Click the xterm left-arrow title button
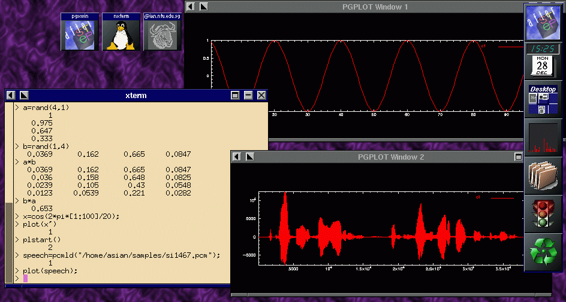Image resolution: width=566 pixels, height=302 pixels. 11,95
